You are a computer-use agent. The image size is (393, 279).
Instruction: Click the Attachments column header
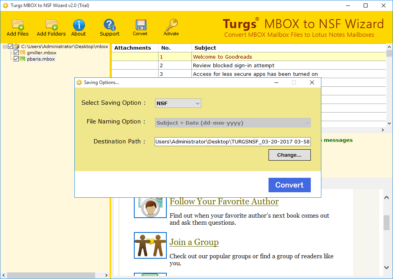point(135,48)
